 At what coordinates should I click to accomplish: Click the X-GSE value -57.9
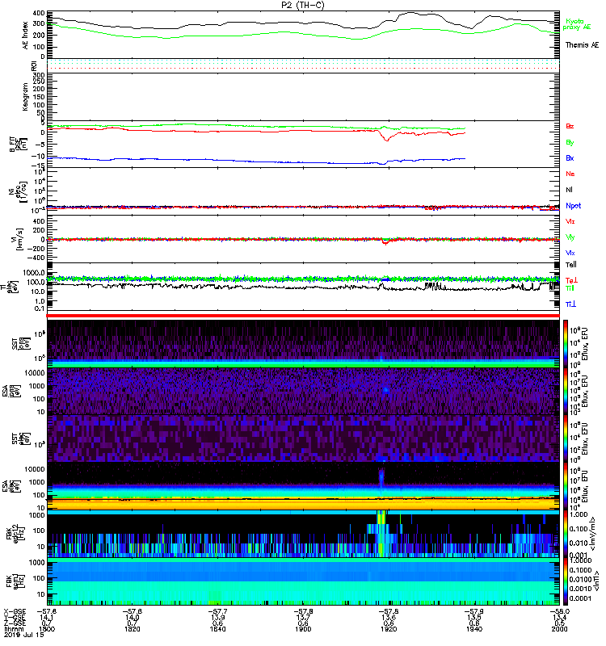click(x=474, y=611)
